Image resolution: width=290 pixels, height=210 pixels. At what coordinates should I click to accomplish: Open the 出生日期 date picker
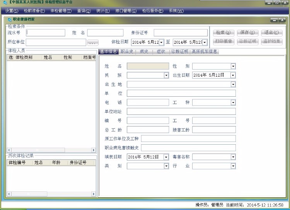(233, 75)
